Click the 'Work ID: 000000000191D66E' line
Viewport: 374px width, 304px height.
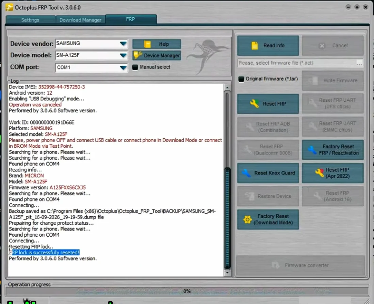click(x=42, y=122)
